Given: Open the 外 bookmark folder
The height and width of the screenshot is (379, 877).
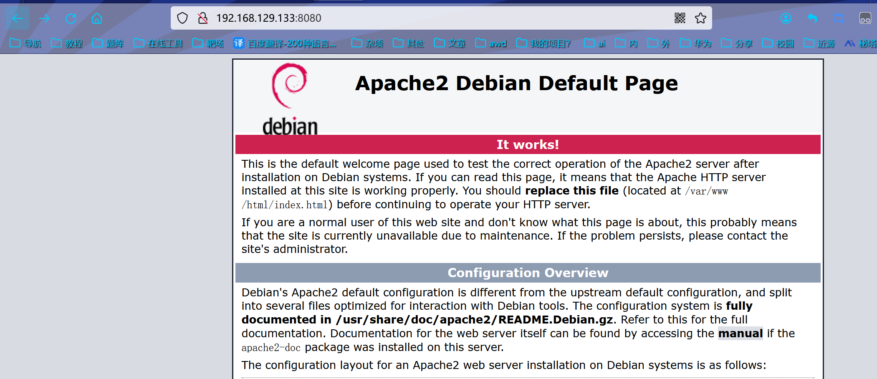Looking at the screenshot, I should point(659,43).
